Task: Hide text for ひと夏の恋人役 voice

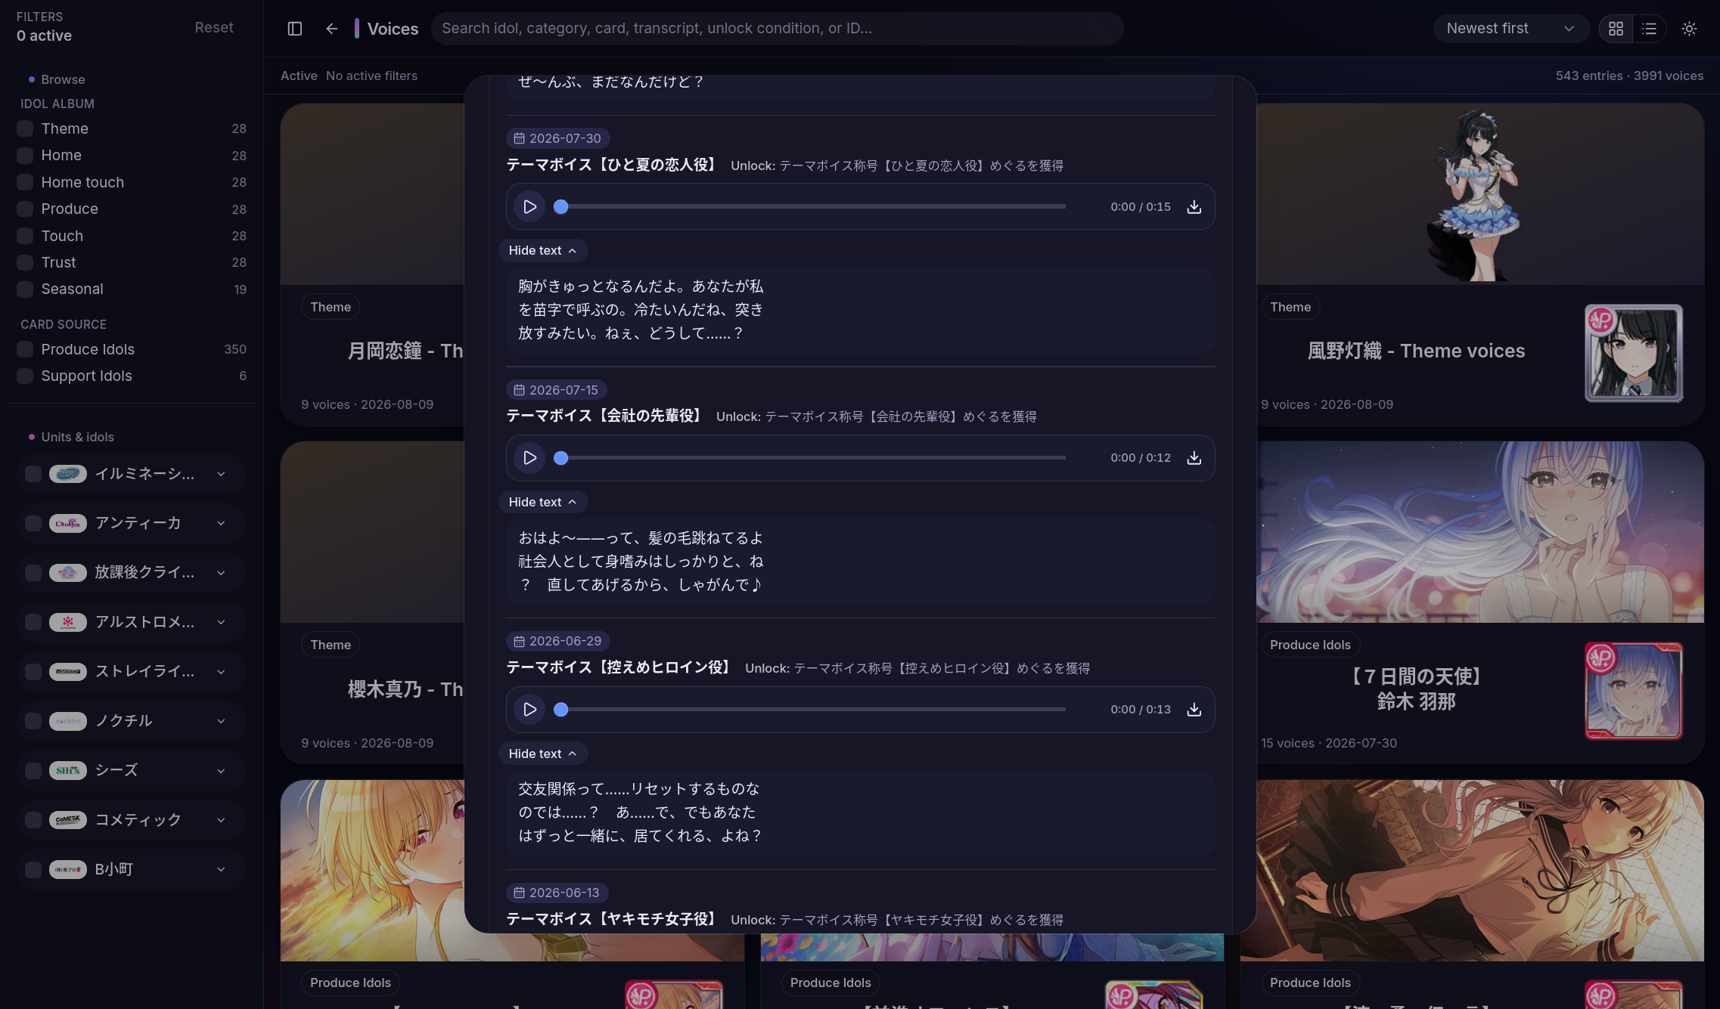Action: (x=542, y=250)
